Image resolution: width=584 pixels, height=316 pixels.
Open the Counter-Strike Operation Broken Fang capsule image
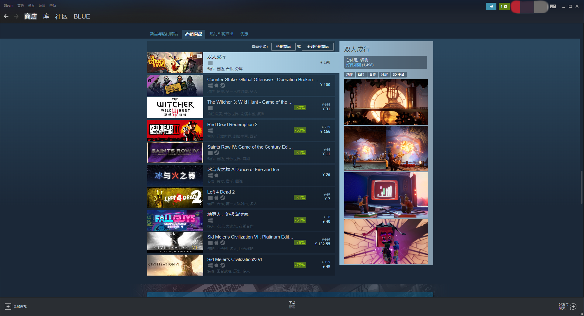pos(175,85)
